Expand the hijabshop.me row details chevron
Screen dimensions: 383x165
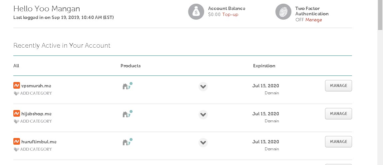click(203, 115)
